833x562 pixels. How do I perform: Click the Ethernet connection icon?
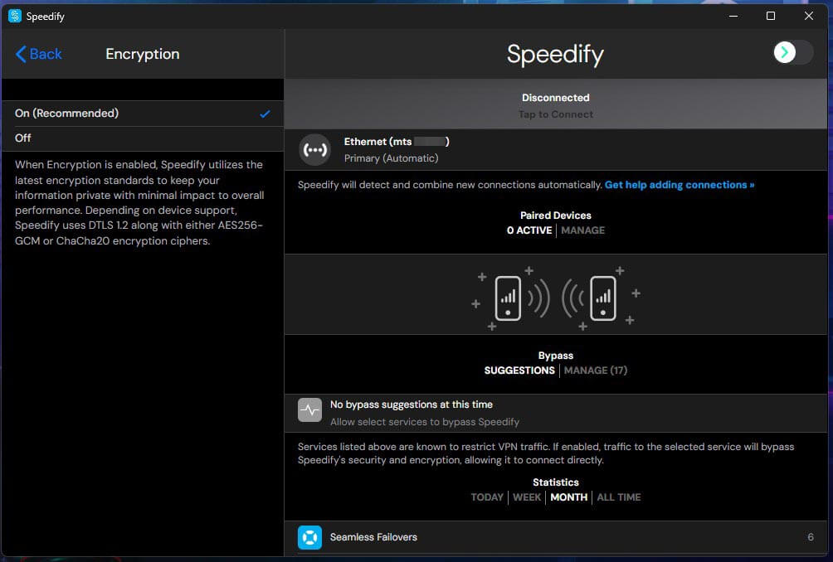[314, 150]
